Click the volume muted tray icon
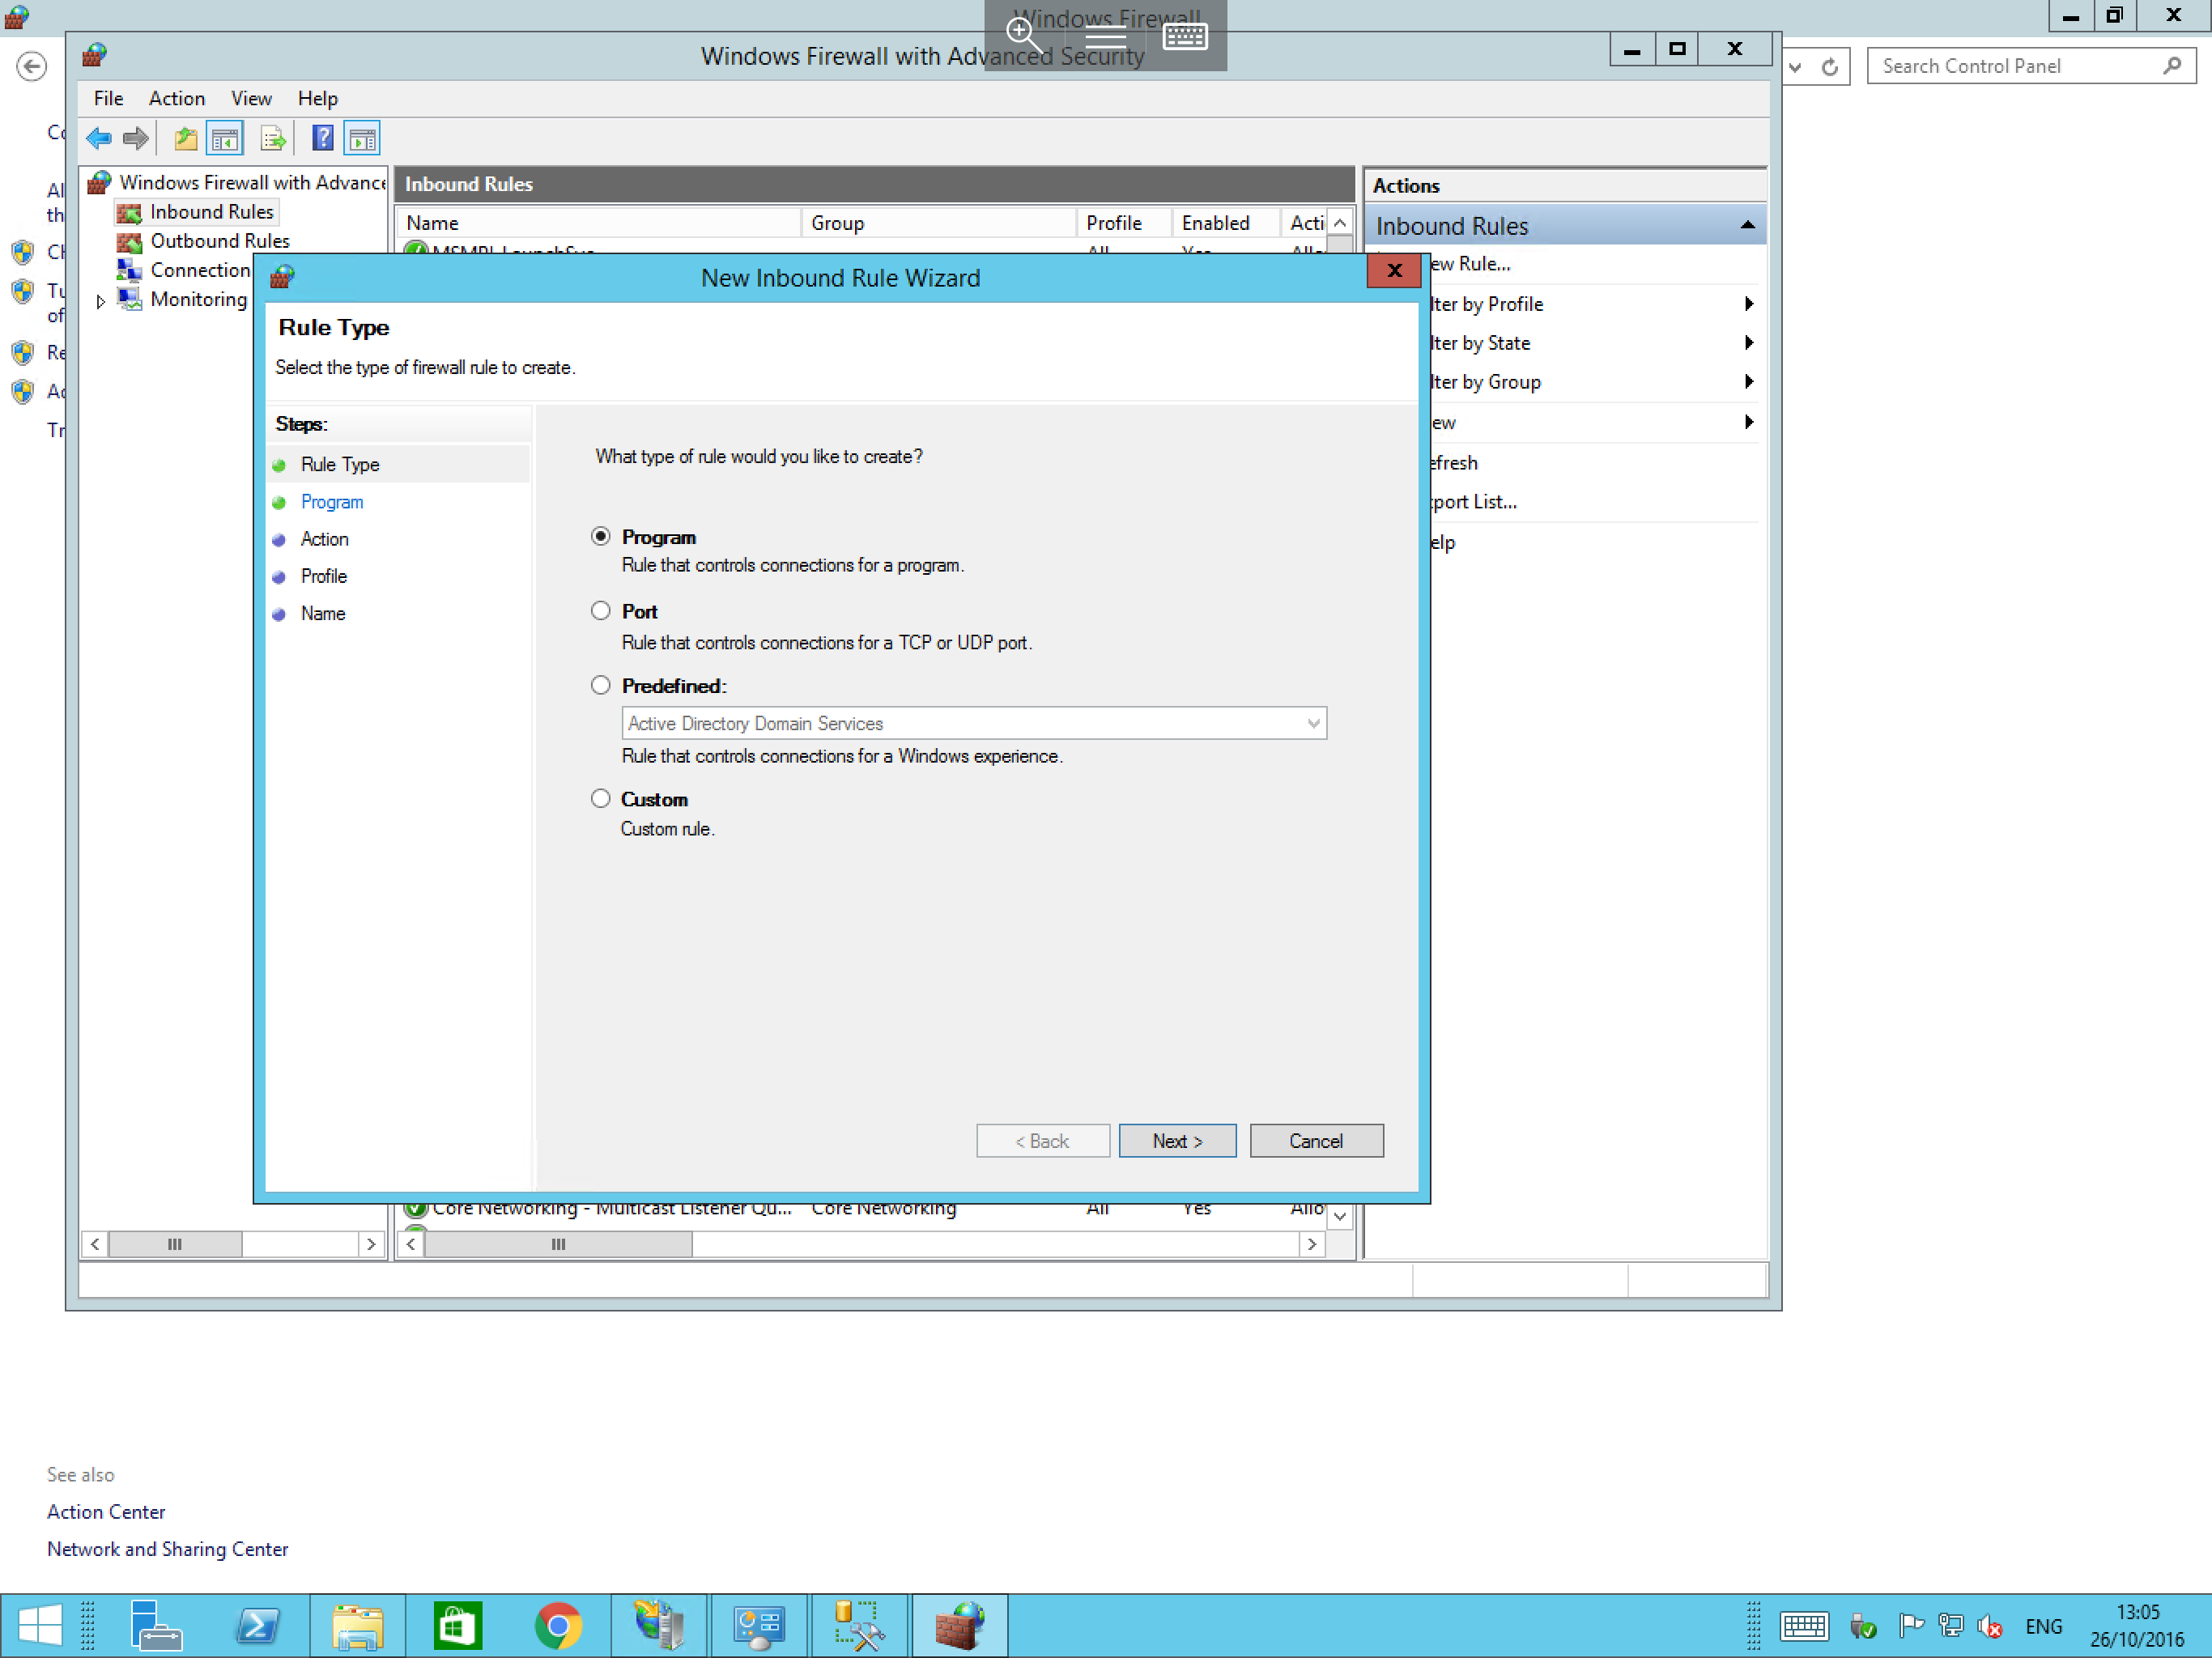This screenshot has width=2212, height=1658. coord(1990,1627)
